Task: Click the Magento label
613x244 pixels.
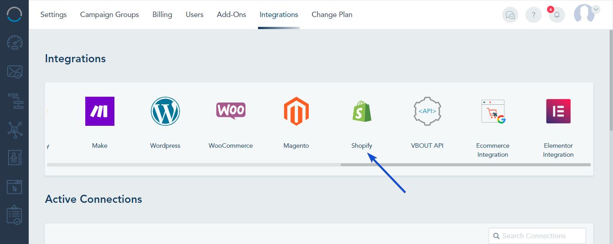Action: pyautogui.click(x=296, y=146)
